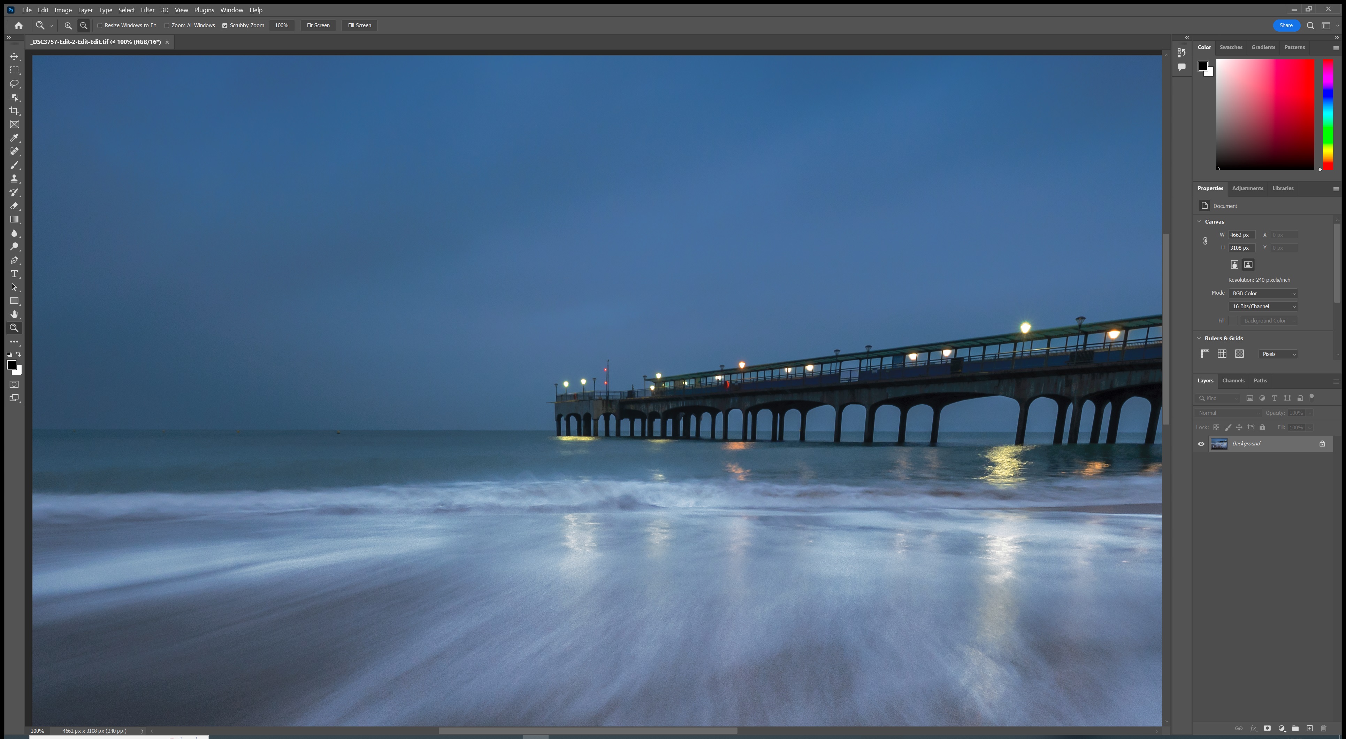Select the Crop tool
This screenshot has width=1346, height=739.
pyautogui.click(x=14, y=111)
